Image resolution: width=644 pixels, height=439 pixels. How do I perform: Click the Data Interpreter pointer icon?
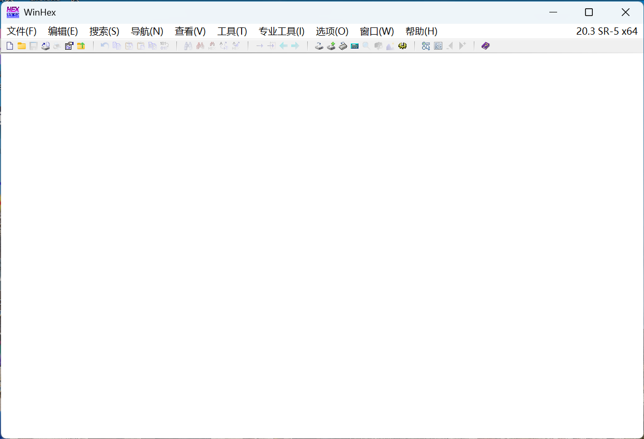pos(426,46)
